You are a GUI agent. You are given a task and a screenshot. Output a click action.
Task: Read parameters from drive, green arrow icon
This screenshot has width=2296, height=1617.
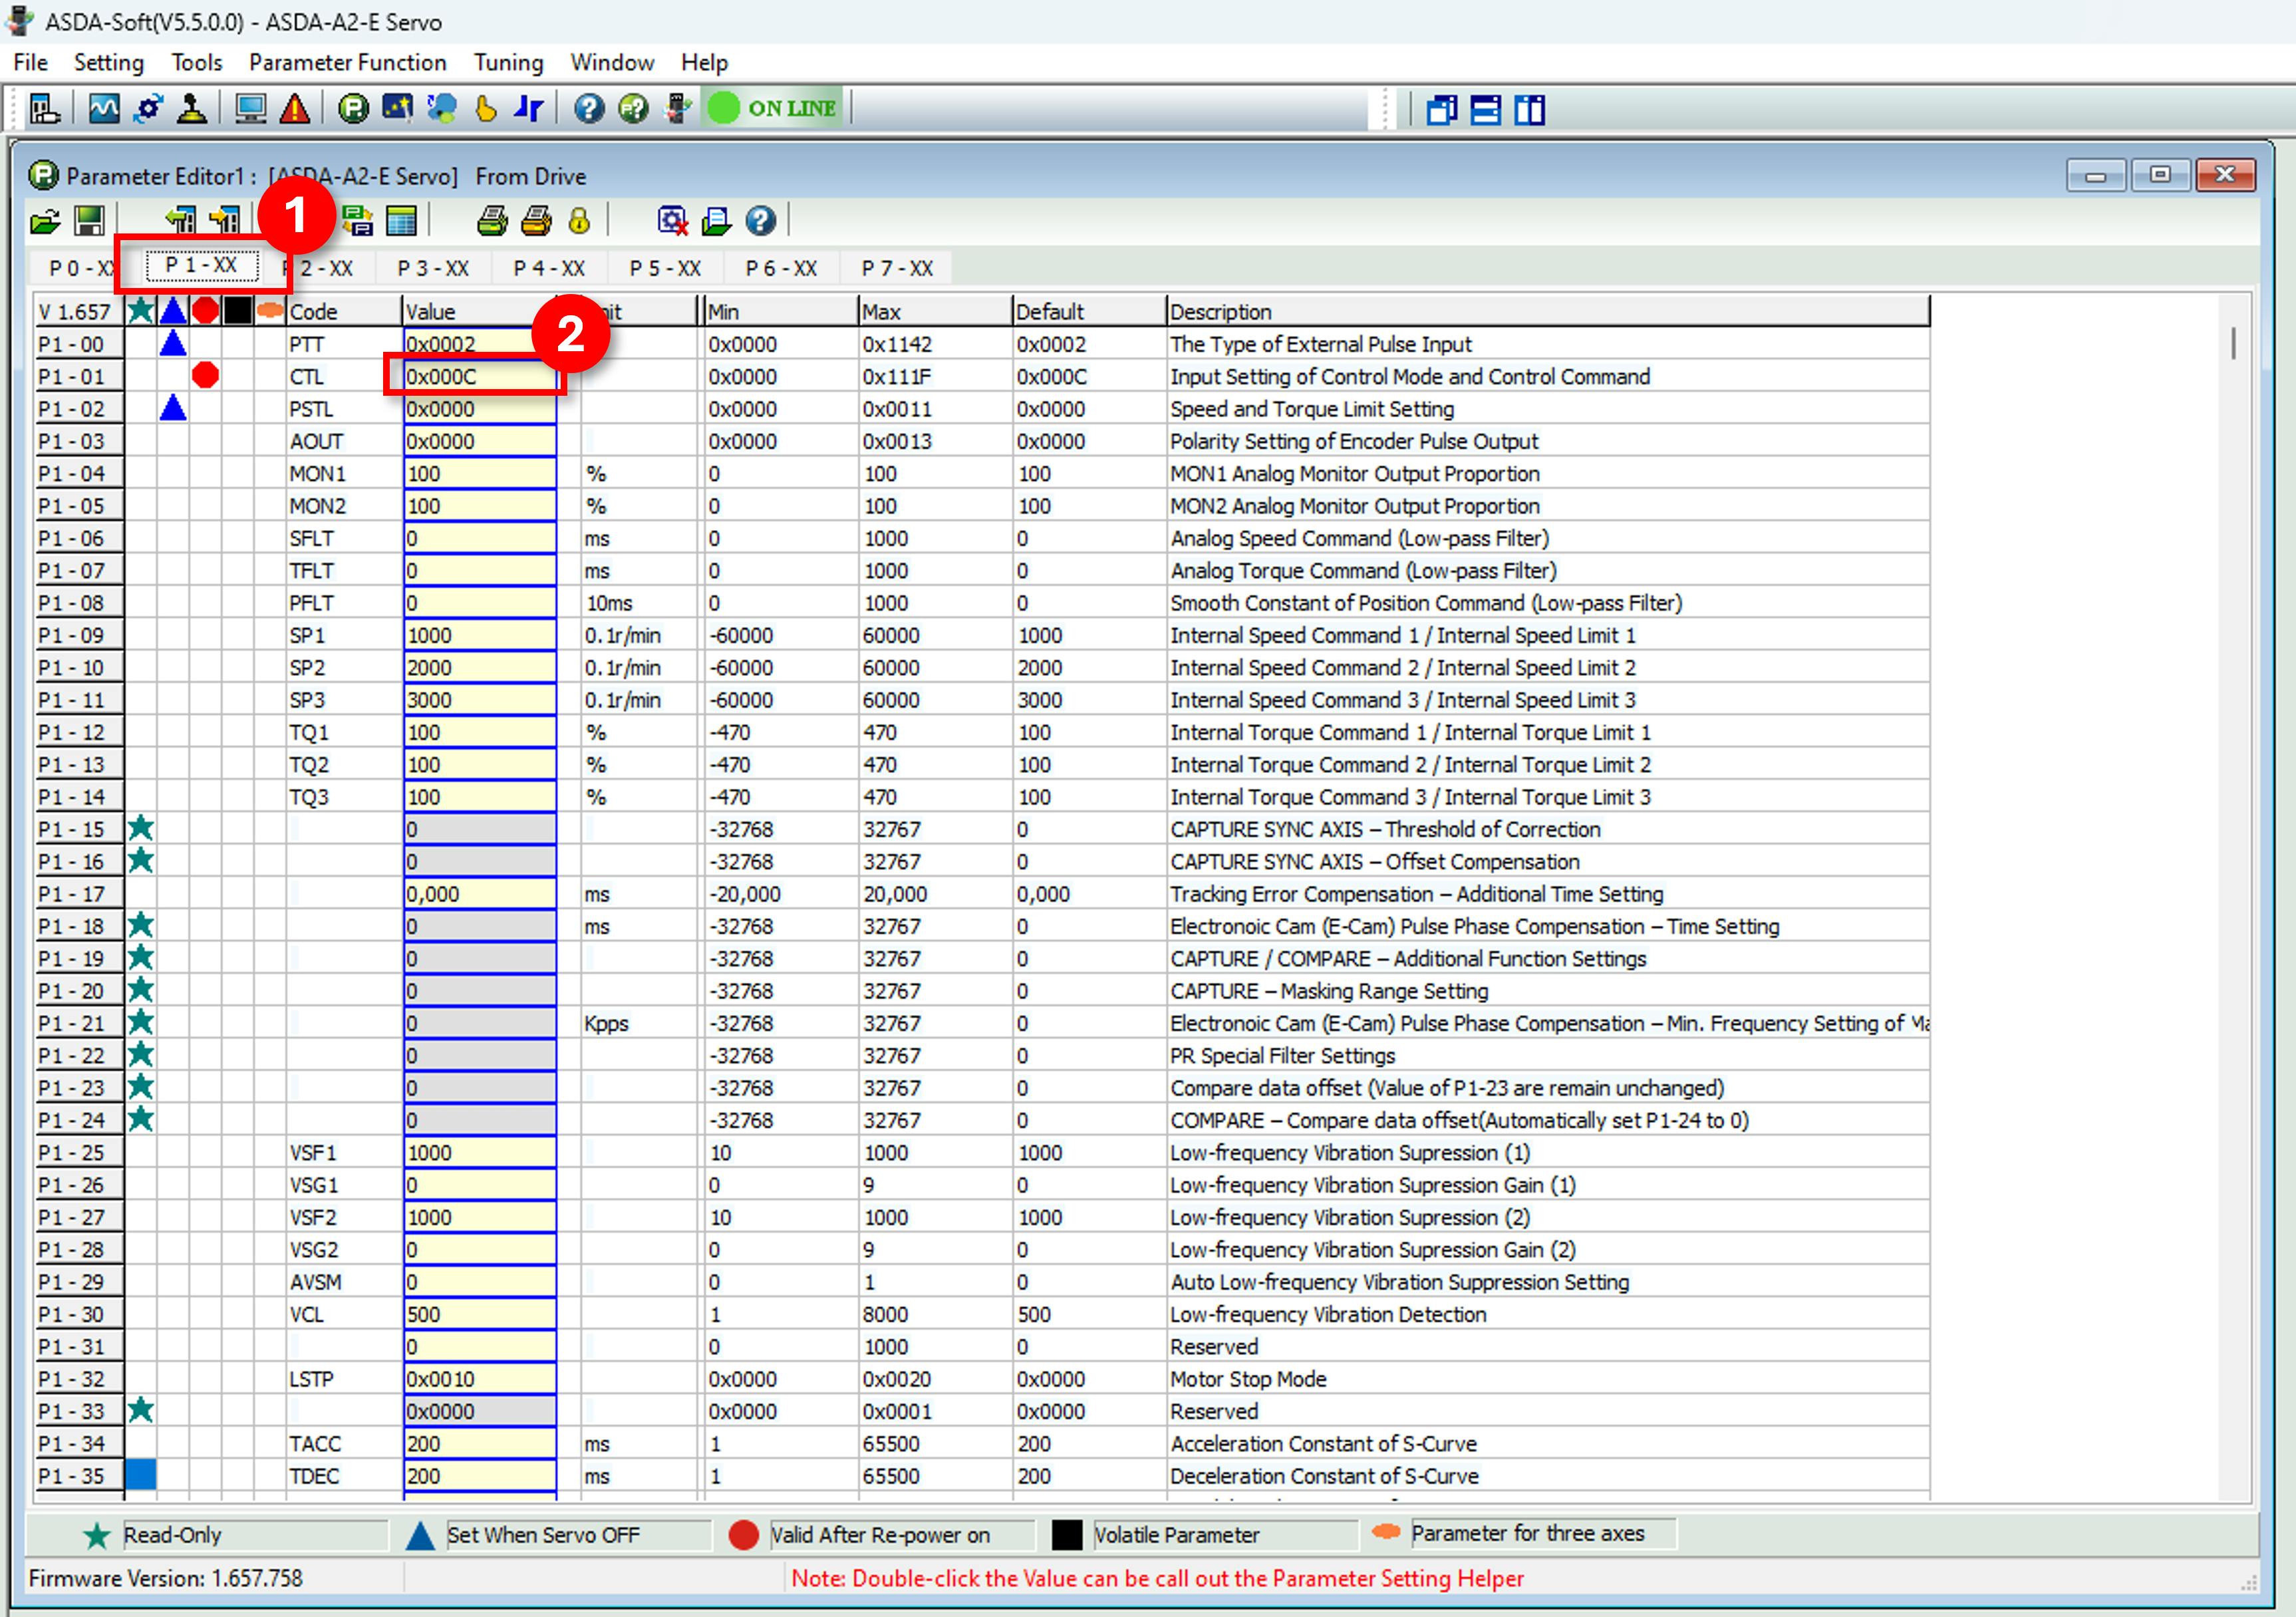pyautogui.click(x=180, y=221)
